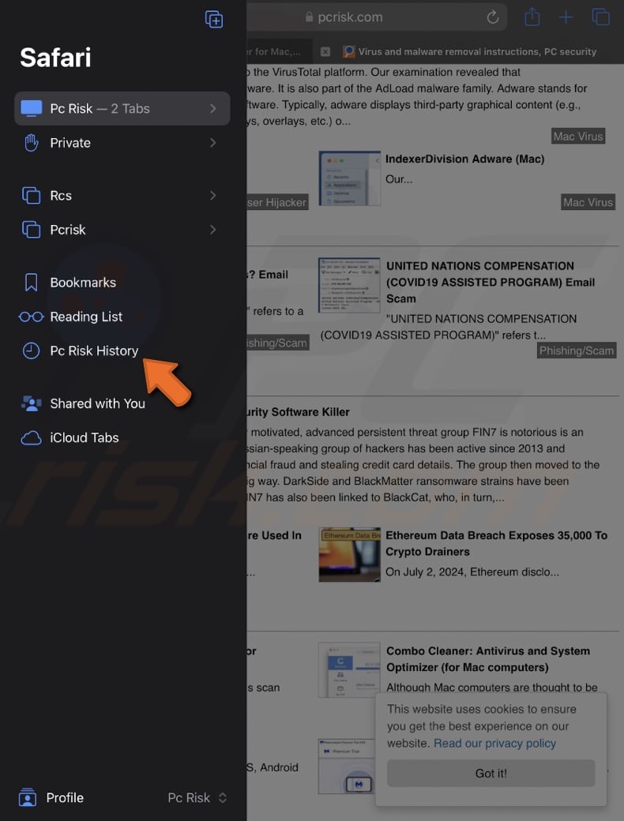Tap the new tab group icon
624x821 pixels.
click(214, 20)
